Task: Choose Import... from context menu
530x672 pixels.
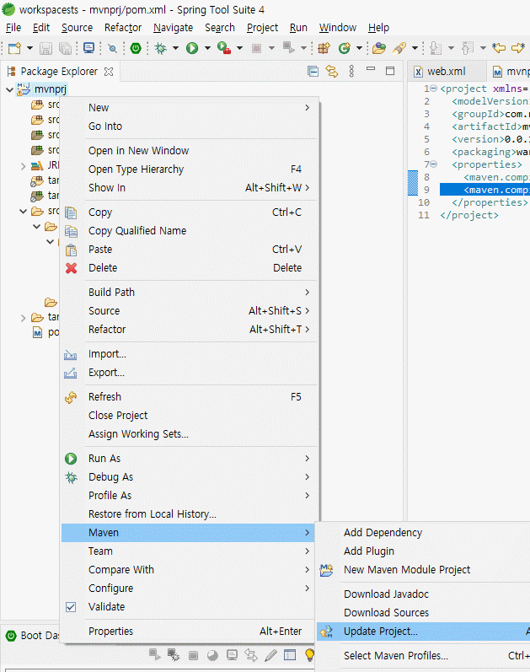Action: coord(189,354)
